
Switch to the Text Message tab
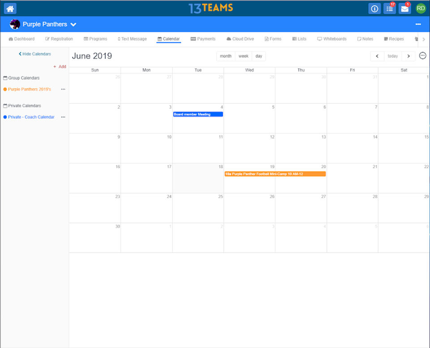(132, 39)
